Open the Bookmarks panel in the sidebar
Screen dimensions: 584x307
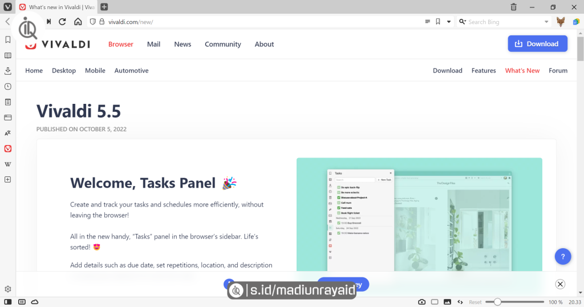point(8,40)
